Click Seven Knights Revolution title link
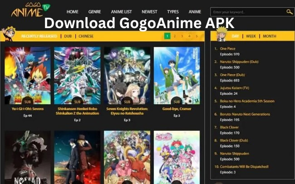 coord(127,111)
